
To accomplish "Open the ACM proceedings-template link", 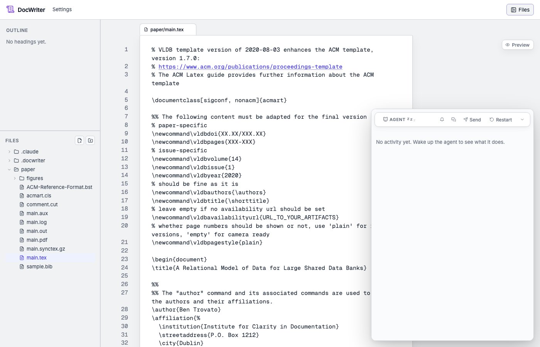I will [250, 67].
